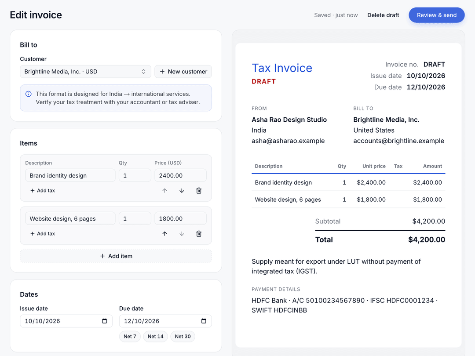Select the Net 7 payment term

pos(130,336)
